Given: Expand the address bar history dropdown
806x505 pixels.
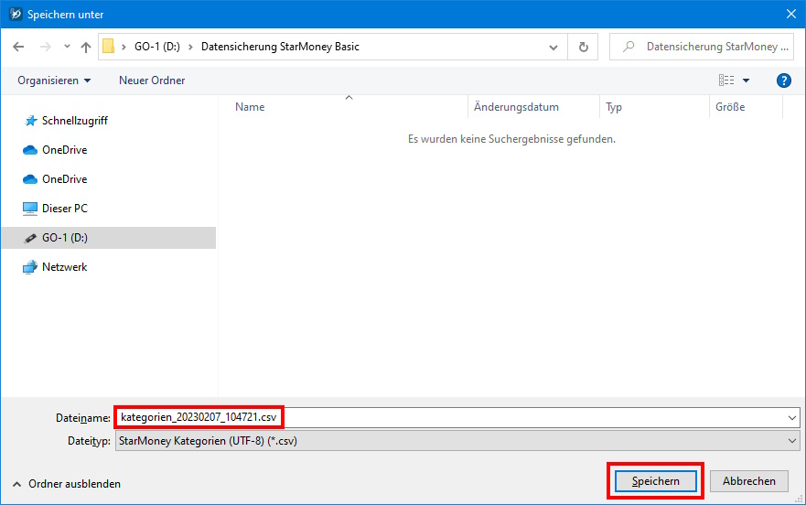Looking at the screenshot, I should coord(553,47).
